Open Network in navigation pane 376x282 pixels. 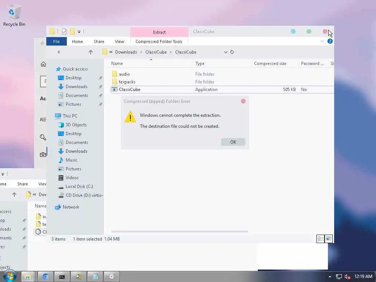pyautogui.click(x=71, y=207)
